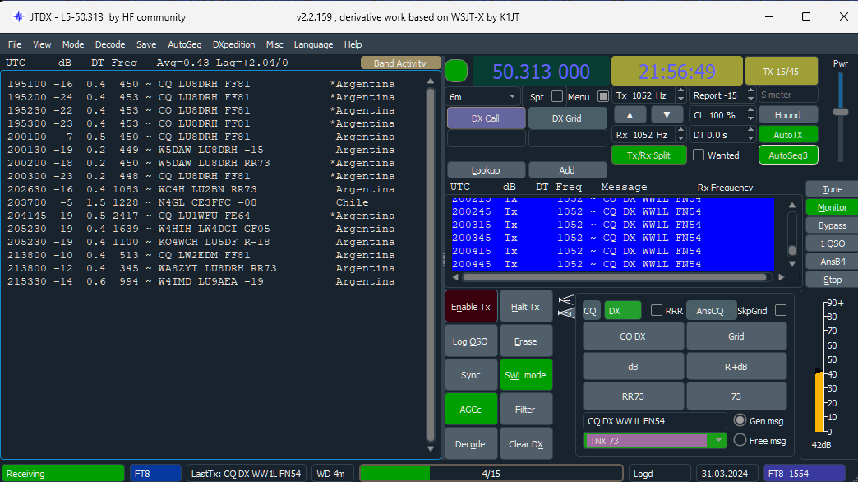Select the Gen msg radio button
Image resolution: width=858 pixels, height=482 pixels.
click(740, 420)
